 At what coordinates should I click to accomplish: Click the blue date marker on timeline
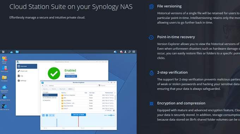point(78,115)
